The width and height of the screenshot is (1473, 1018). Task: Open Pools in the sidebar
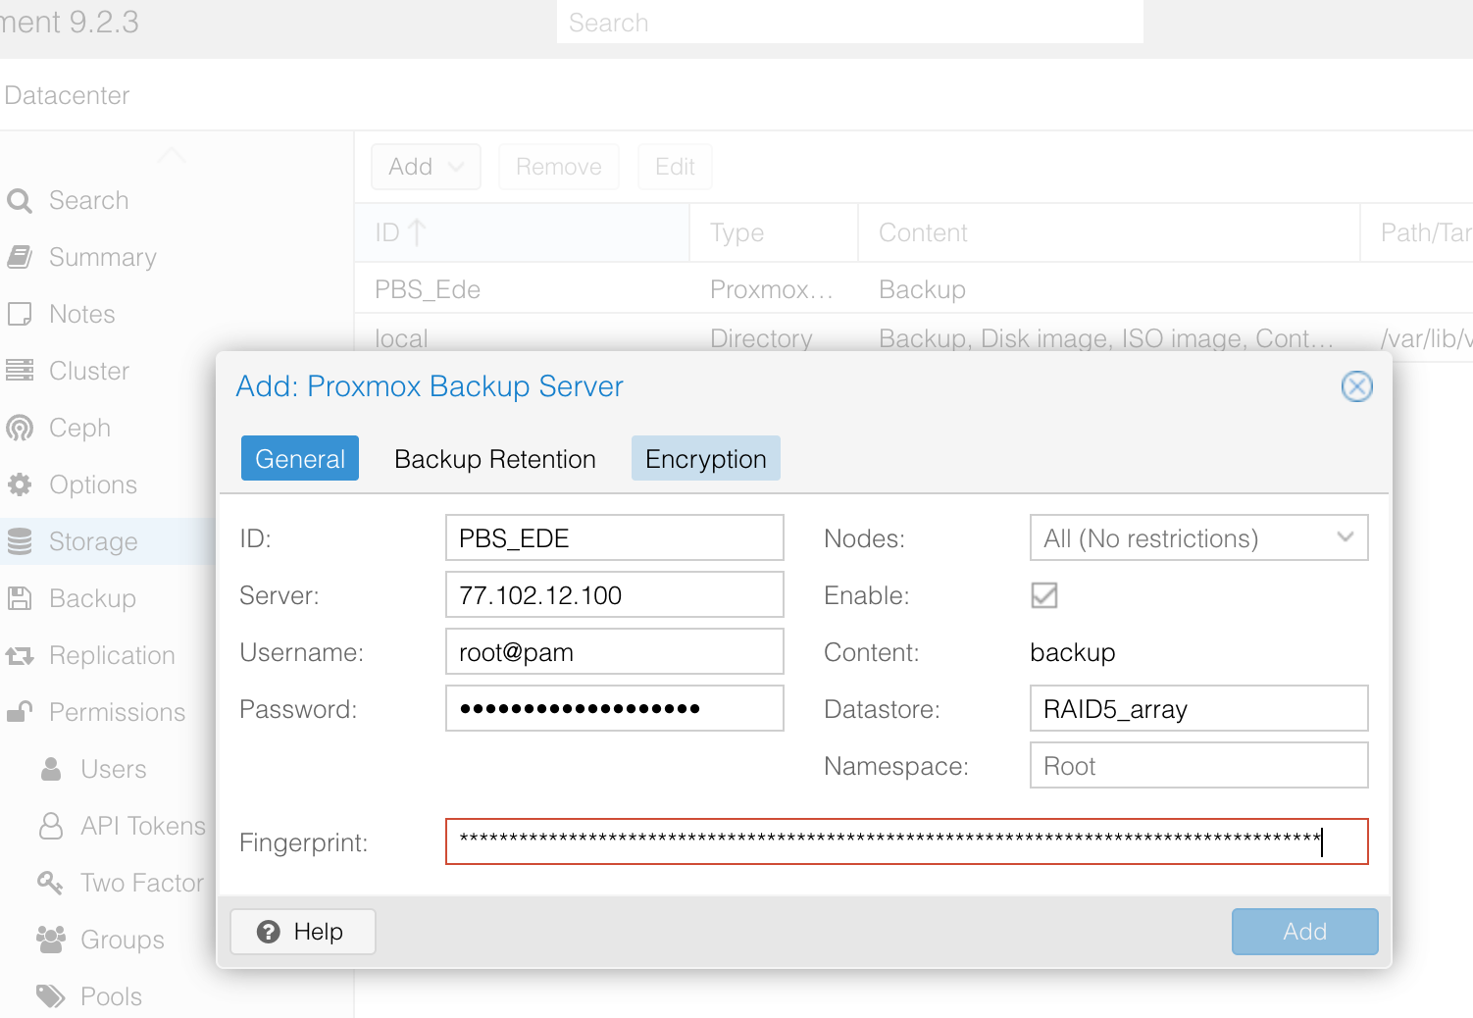(x=112, y=996)
